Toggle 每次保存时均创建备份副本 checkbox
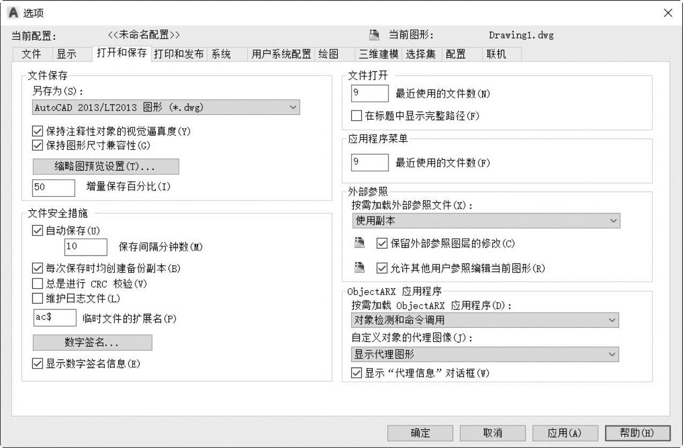This screenshot has width=683, height=448. click(x=37, y=269)
